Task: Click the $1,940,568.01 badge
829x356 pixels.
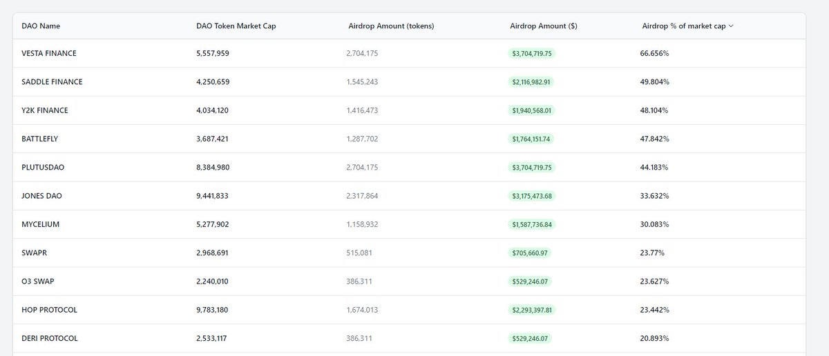Action: tap(531, 110)
